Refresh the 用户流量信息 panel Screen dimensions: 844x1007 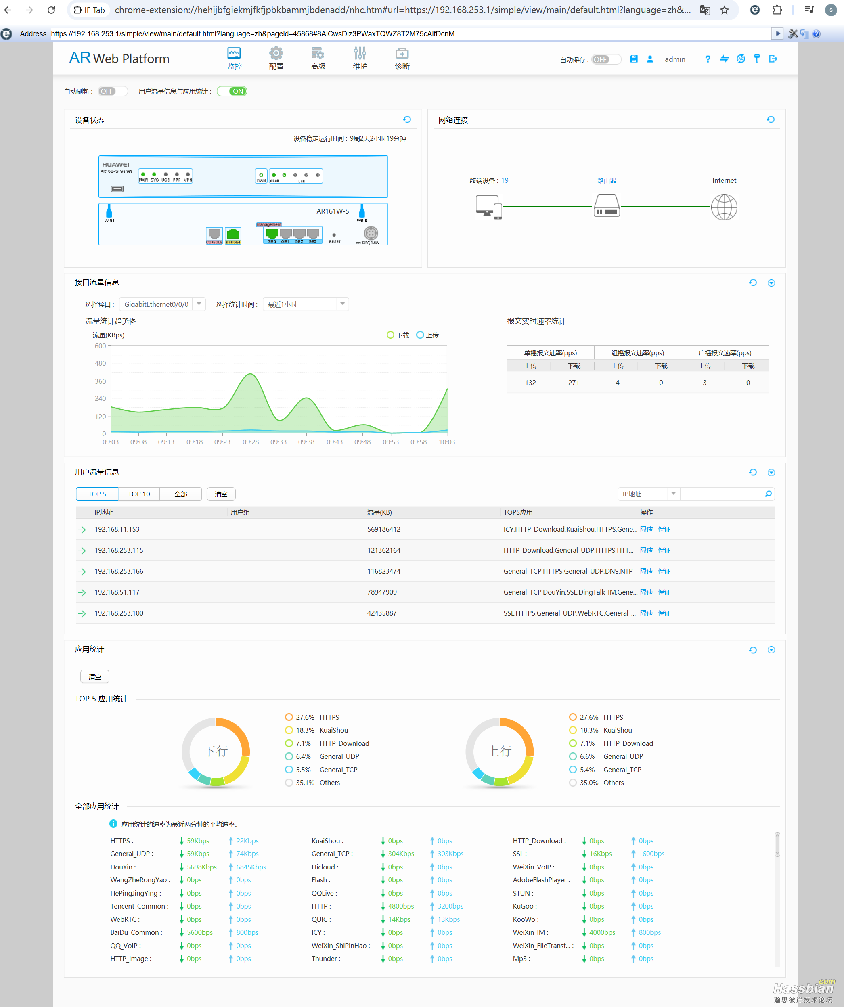tap(753, 473)
